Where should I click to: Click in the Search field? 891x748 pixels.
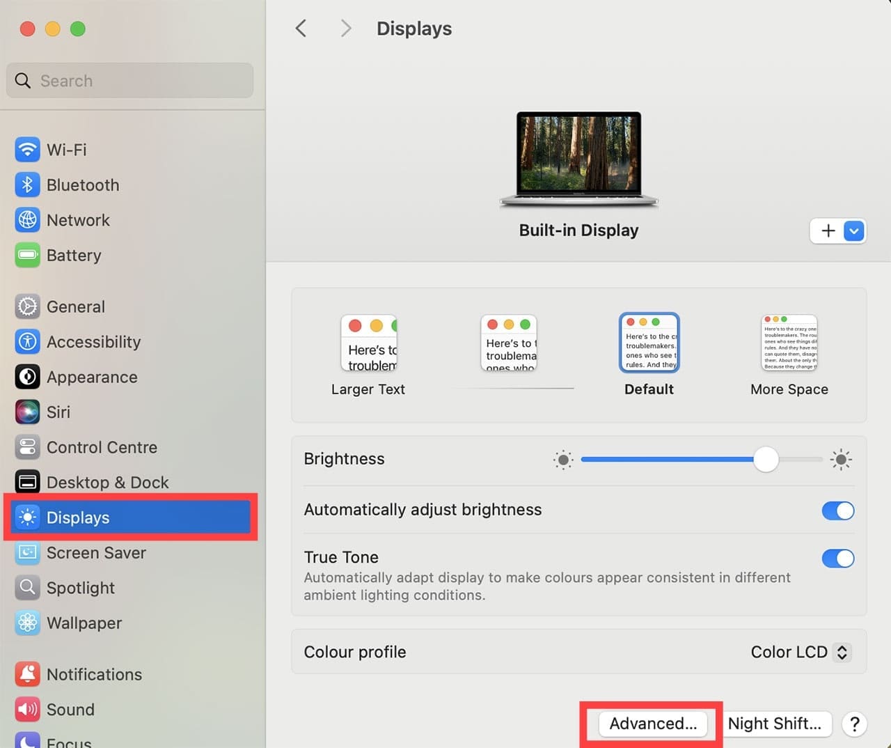(x=130, y=81)
